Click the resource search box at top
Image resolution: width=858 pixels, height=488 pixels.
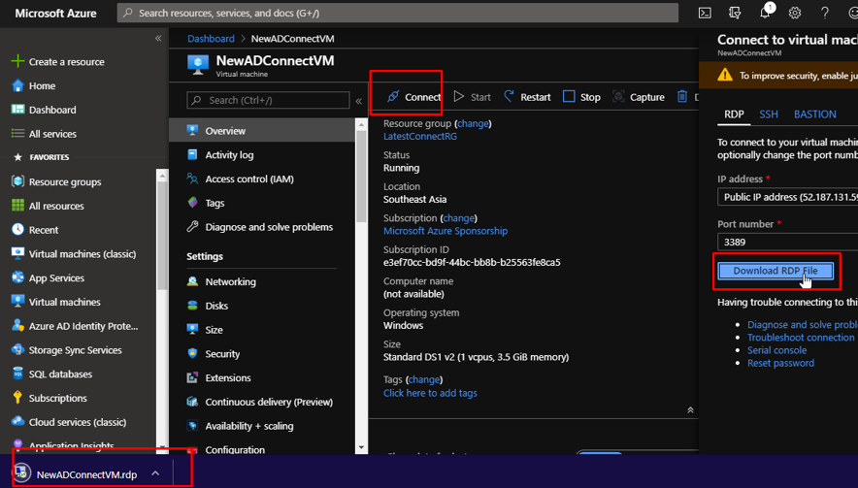point(398,14)
